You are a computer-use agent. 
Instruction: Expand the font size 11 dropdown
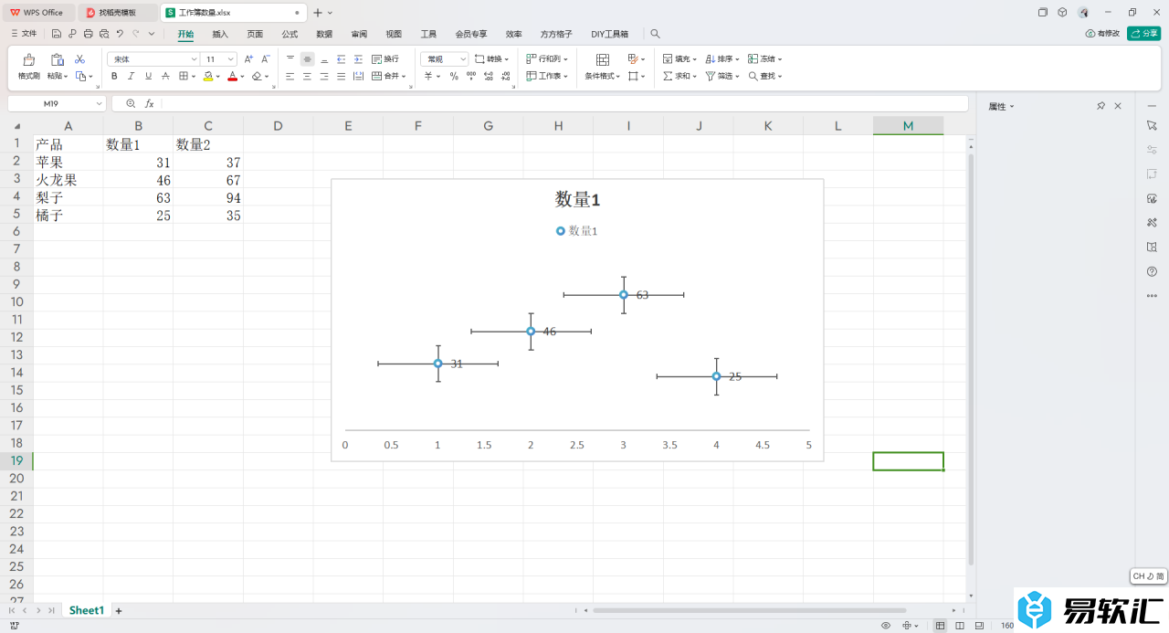pyautogui.click(x=232, y=58)
